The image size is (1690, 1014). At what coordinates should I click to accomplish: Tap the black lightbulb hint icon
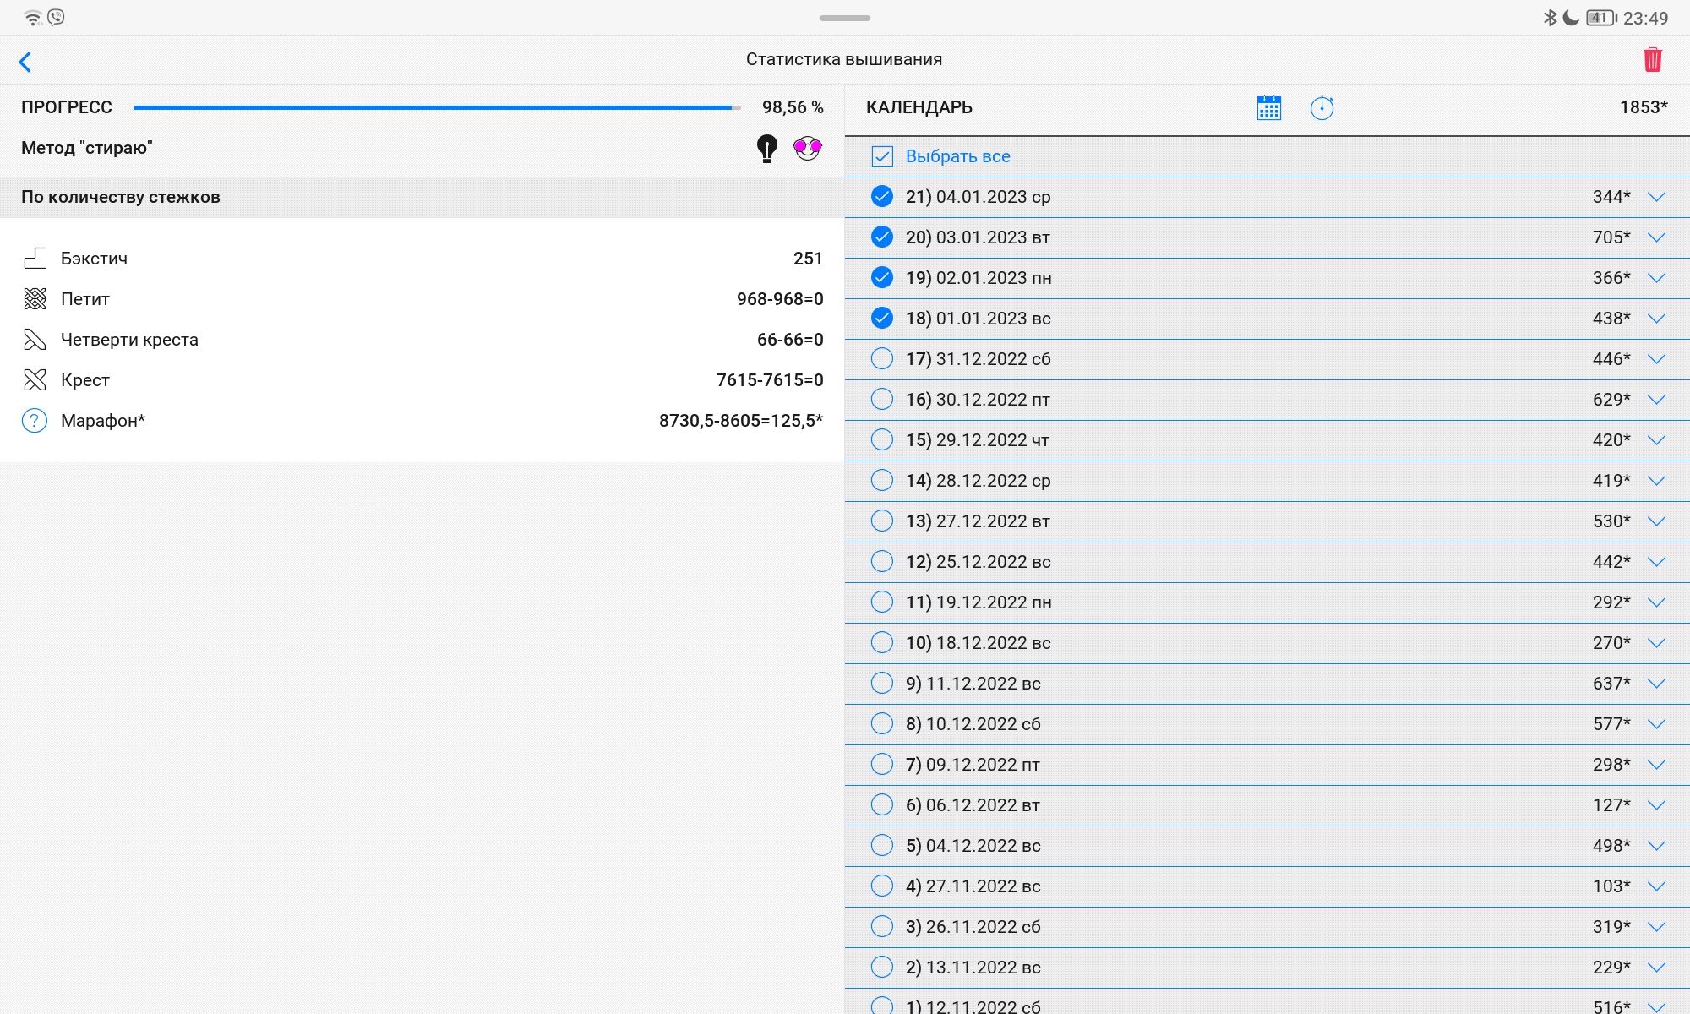(766, 149)
